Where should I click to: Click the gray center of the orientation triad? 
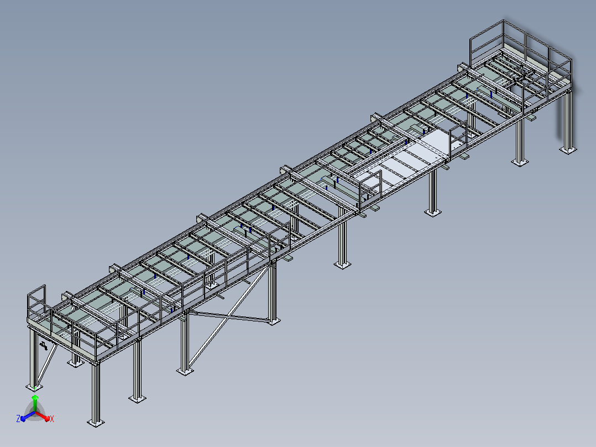click(35, 413)
